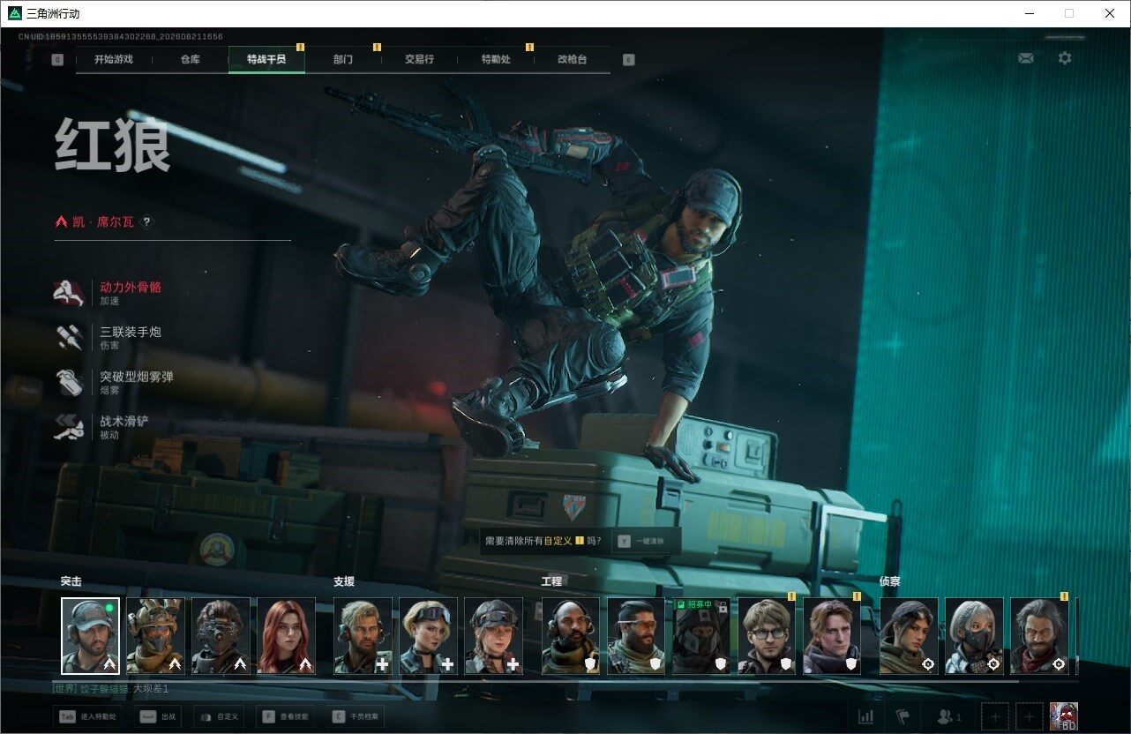Click the Q key hint before 开始游戏
1131x734 pixels.
(58, 60)
